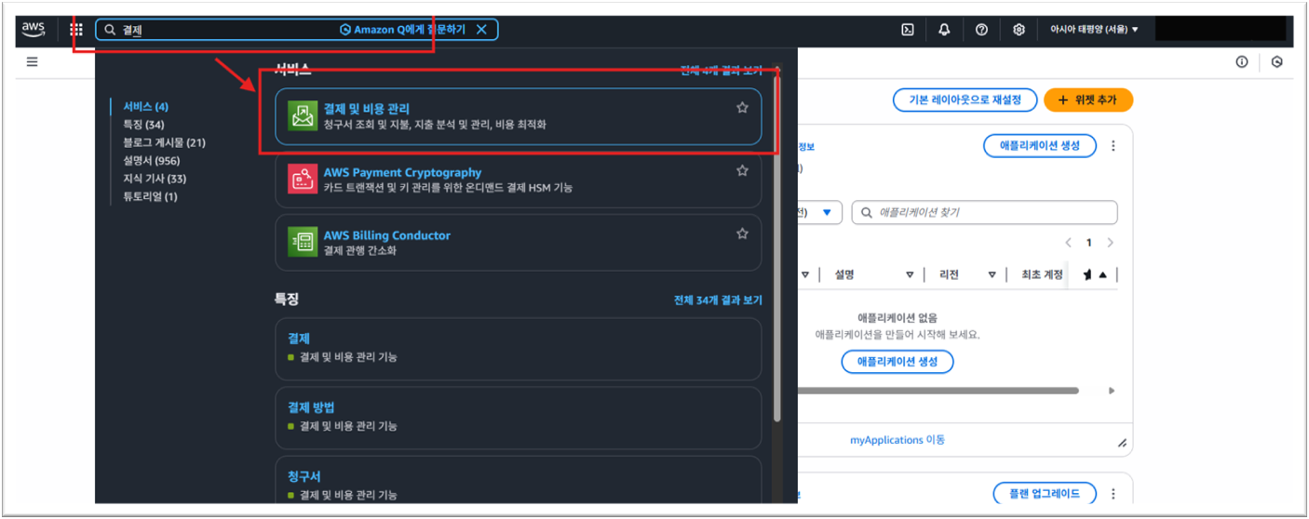Expand the 아시아 태평양 (서울) region dropdown
The height and width of the screenshot is (519, 1309).
1094,30
